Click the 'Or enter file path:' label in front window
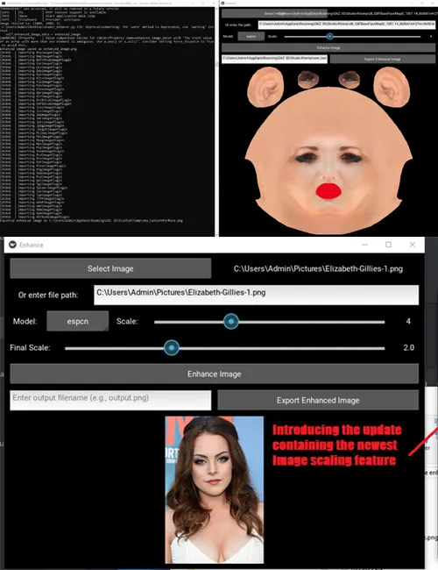 [x=48, y=295]
